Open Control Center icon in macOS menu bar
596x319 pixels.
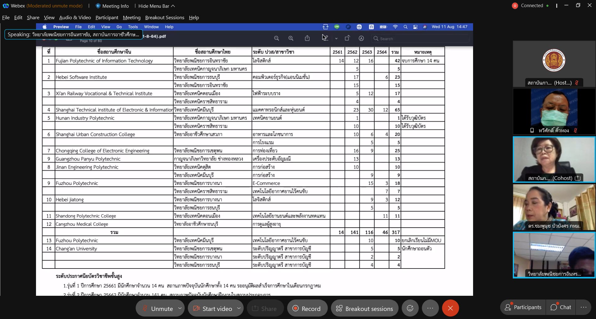pyautogui.click(x=415, y=27)
